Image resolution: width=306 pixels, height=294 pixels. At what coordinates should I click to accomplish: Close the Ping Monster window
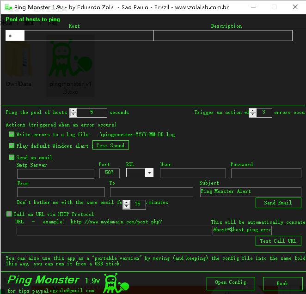tap(295, 7)
